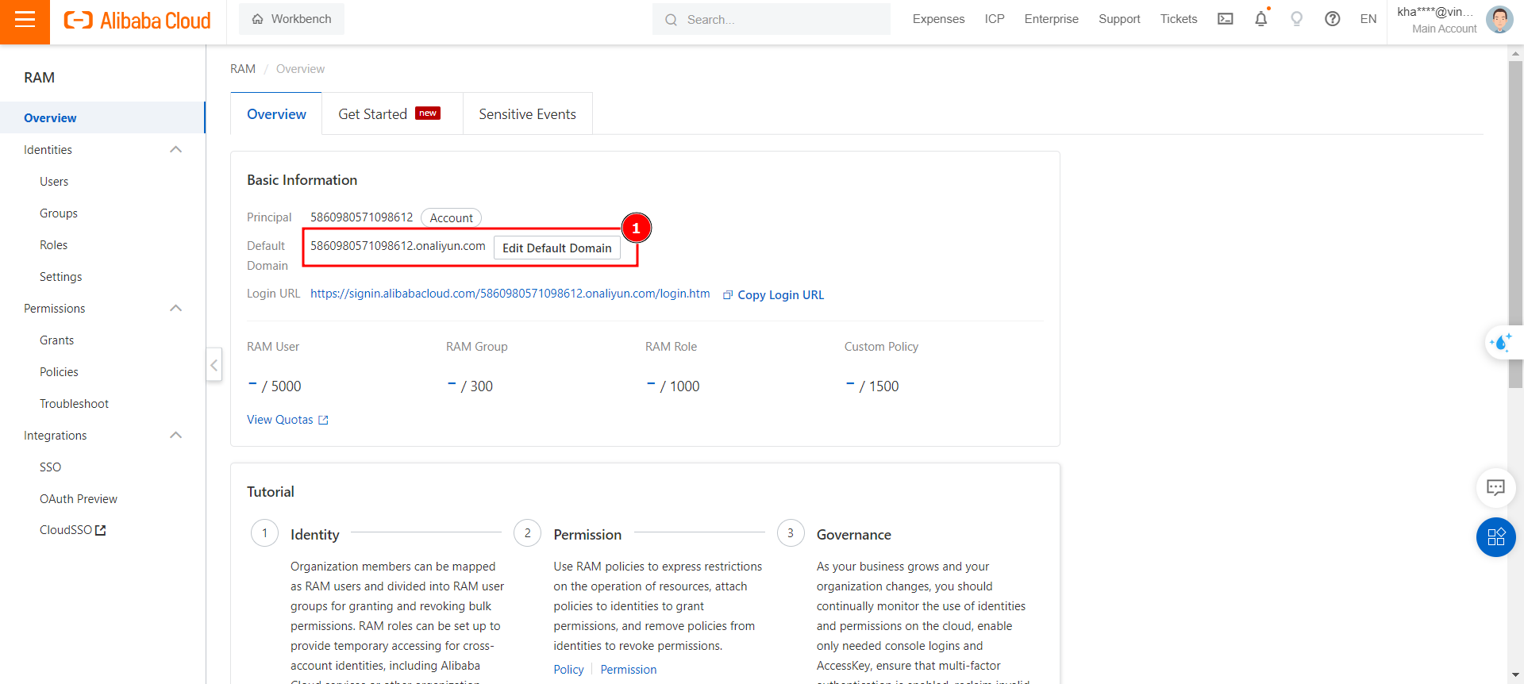Open the hamburger main menu
This screenshot has width=1524, height=684.
(25, 21)
